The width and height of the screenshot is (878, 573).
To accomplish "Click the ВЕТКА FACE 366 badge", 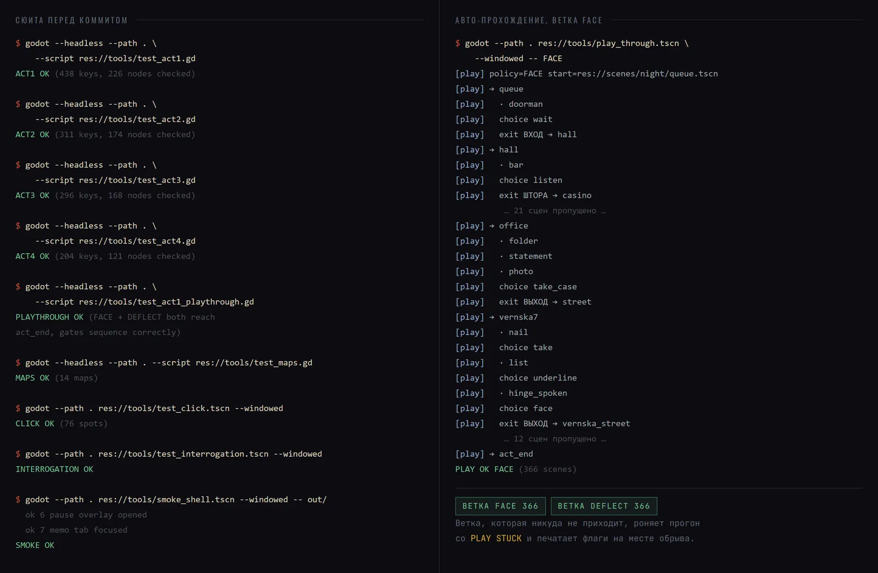I will [x=500, y=506].
